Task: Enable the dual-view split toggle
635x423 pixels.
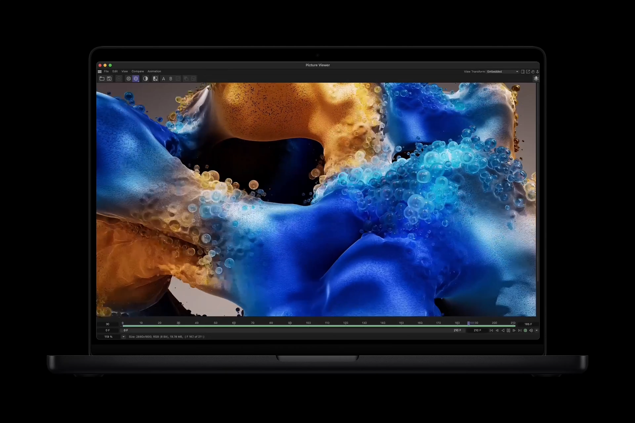Action: [x=523, y=72]
